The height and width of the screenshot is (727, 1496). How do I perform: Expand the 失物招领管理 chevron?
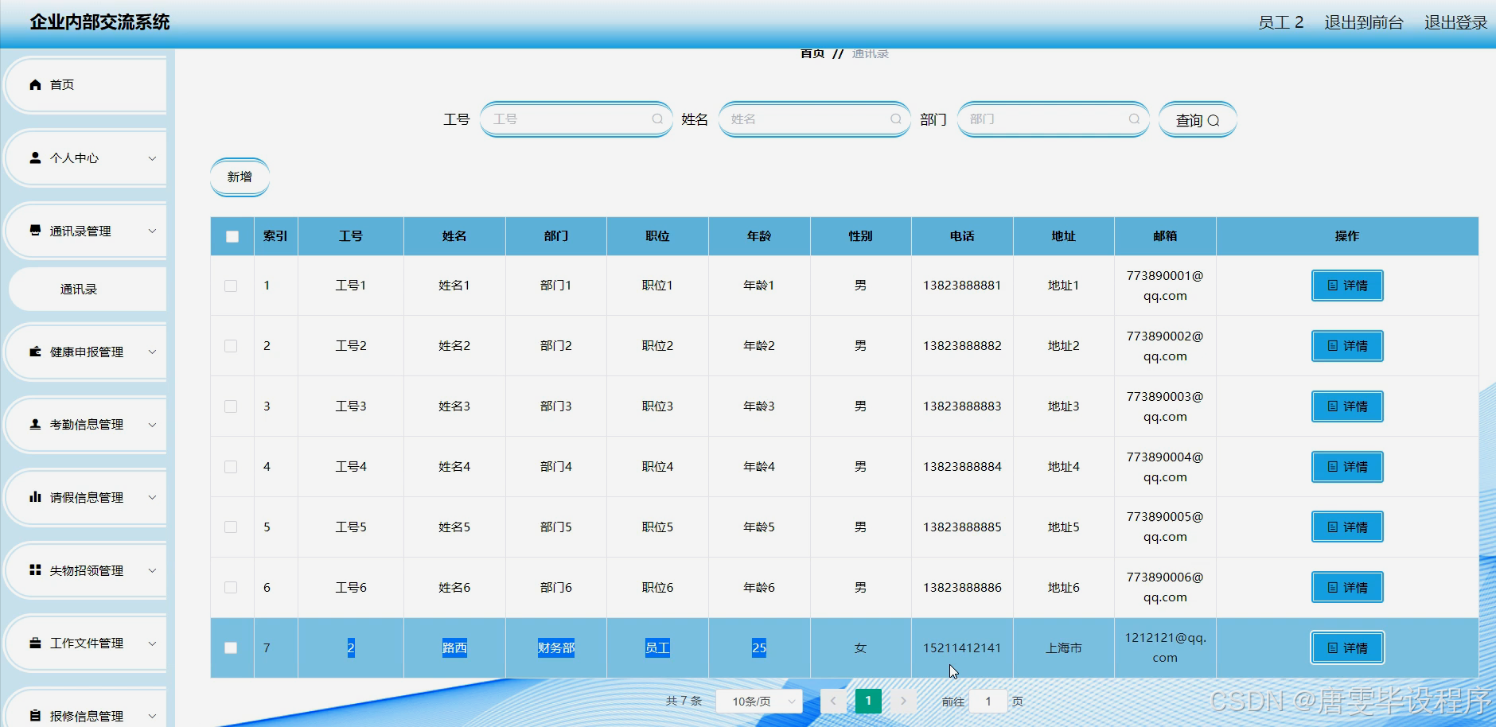152,570
